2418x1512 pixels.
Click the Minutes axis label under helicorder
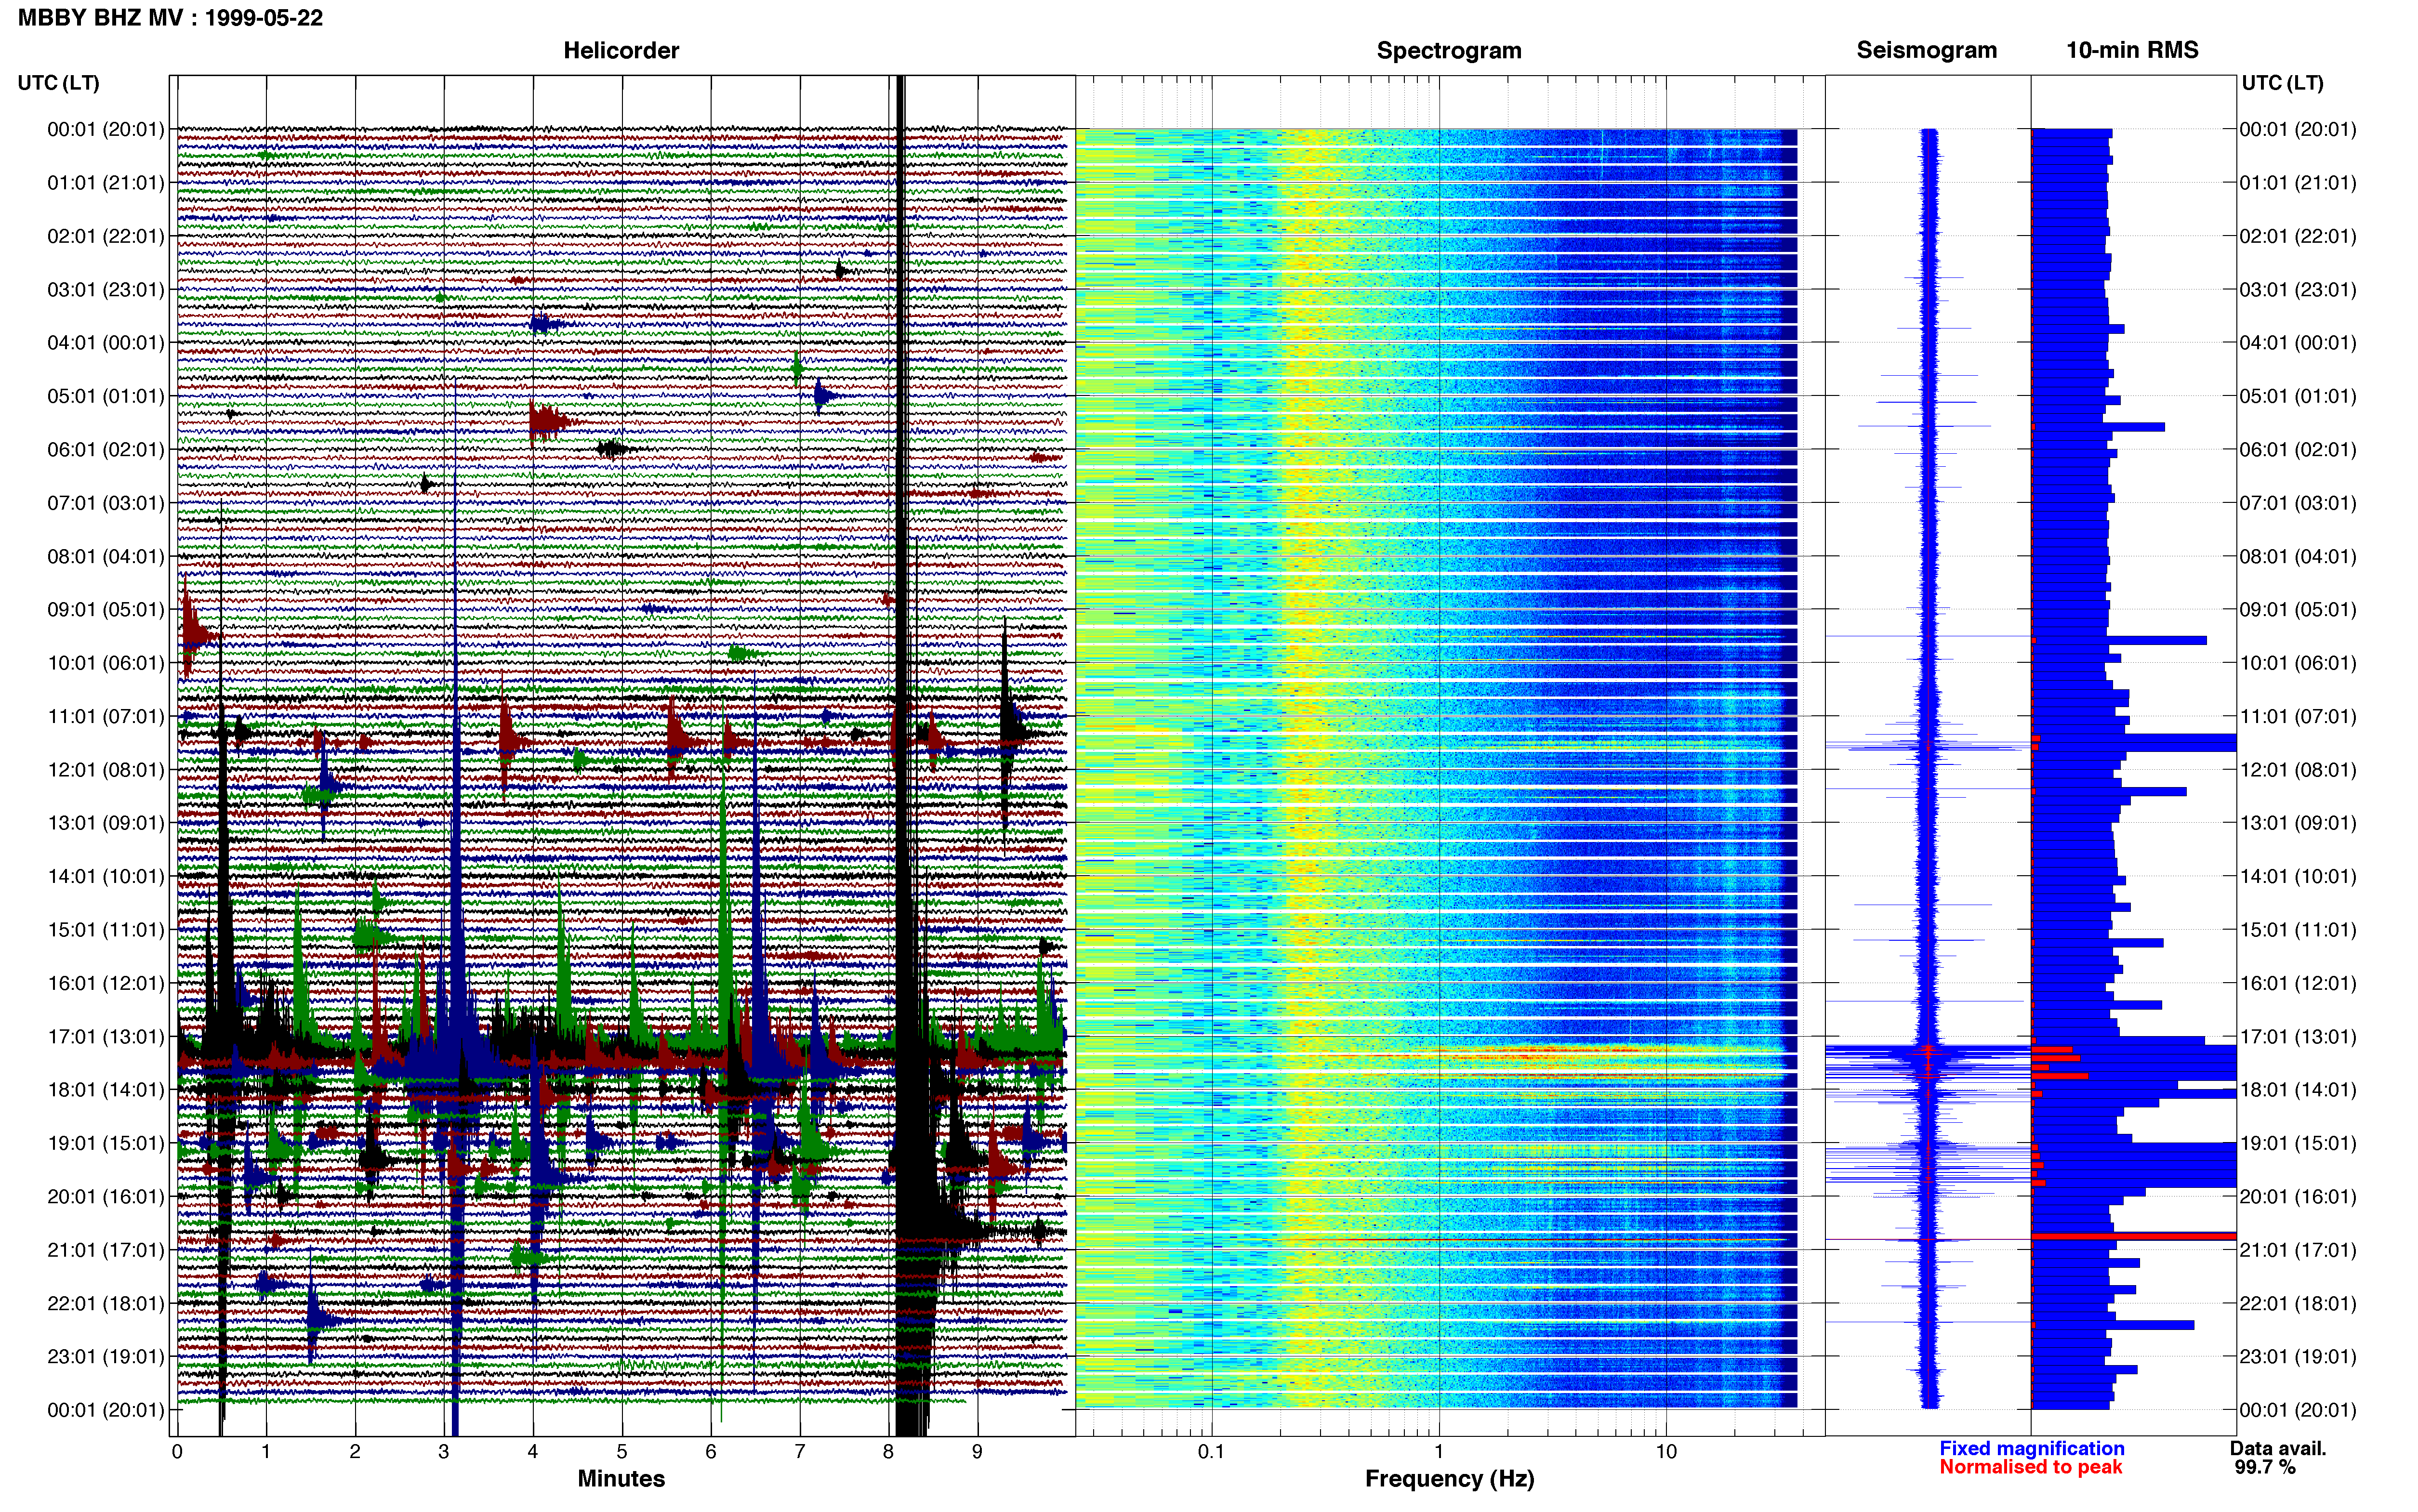[x=621, y=1479]
